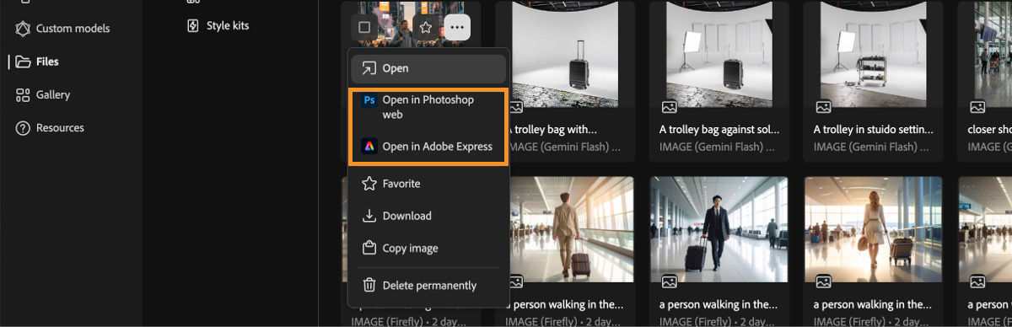Choose Open in Photoshop web

(x=428, y=106)
